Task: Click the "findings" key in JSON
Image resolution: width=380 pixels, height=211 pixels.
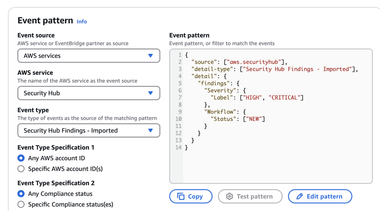Action: [x=214, y=83]
